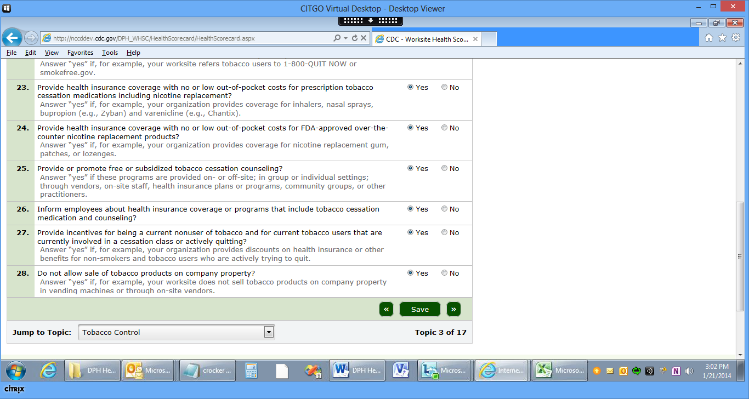Viewport: 749px width, 399px height.
Task: Go back with the browser Back arrow
Action: coord(12,38)
